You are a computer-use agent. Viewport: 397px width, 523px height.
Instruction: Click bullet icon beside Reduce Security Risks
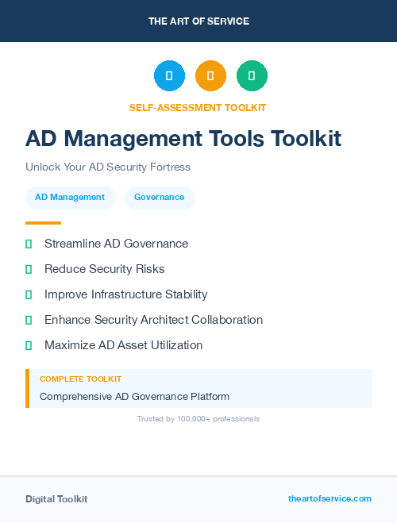point(29,270)
